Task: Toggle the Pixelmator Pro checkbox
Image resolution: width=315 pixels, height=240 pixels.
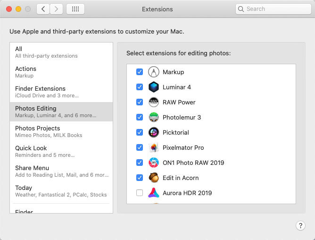Action: coord(140,147)
